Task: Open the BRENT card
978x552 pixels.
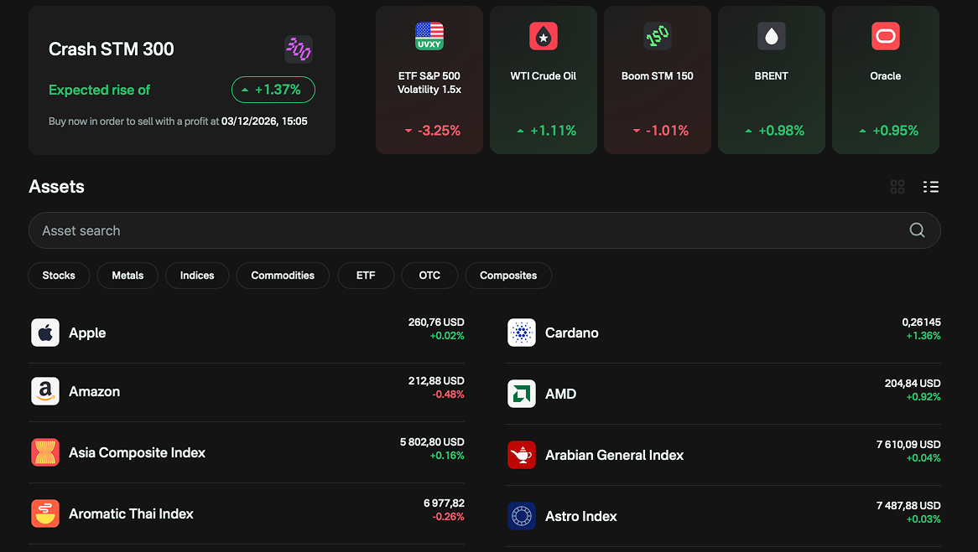Action: pyautogui.click(x=772, y=80)
